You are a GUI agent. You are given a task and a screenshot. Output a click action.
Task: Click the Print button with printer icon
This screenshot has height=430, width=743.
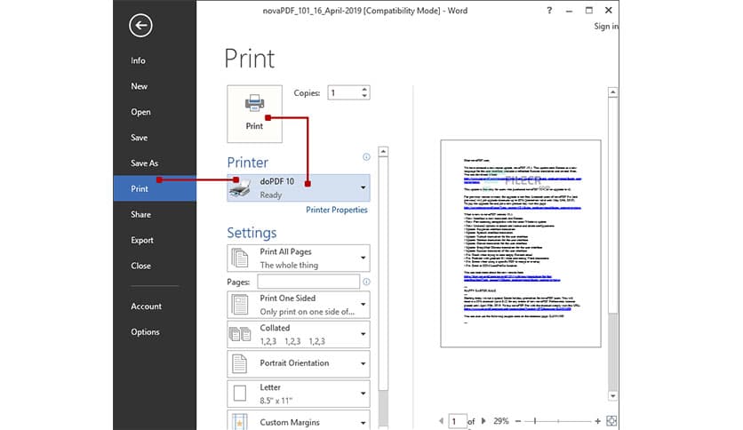[254, 114]
